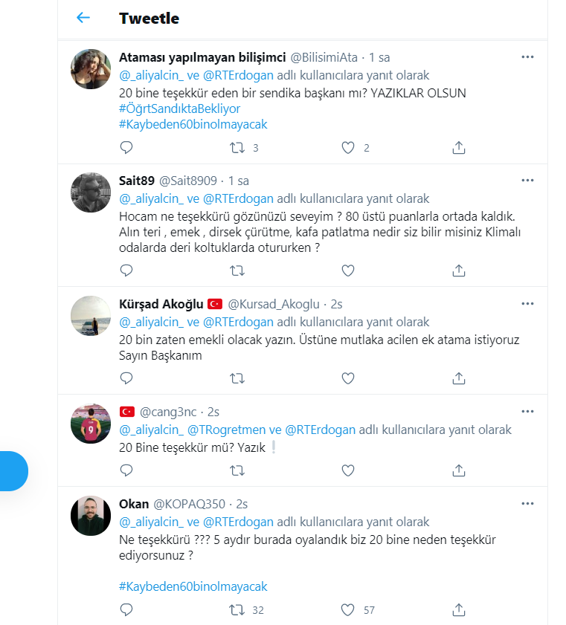The height and width of the screenshot is (625, 566).
Task: Share Okan's tweet
Action: [x=459, y=610]
